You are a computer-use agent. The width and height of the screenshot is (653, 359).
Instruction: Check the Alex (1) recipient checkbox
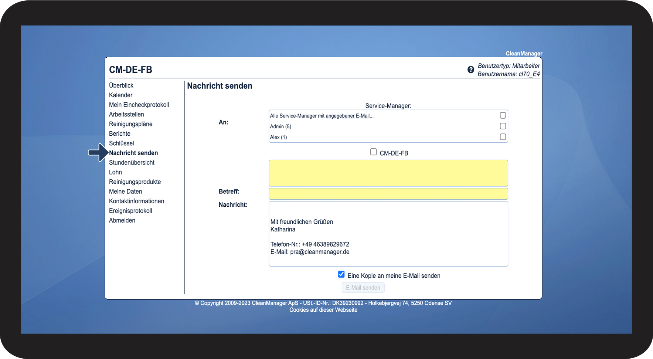503,137
